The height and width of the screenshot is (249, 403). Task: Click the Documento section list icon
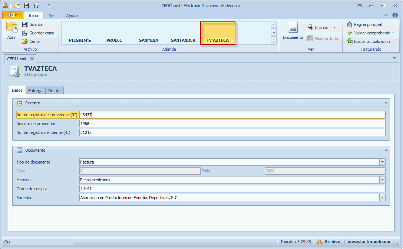tap(20, 150)
